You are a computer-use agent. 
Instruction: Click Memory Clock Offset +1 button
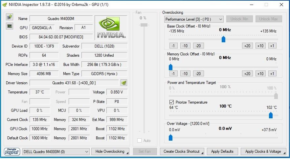pos(272,74)
